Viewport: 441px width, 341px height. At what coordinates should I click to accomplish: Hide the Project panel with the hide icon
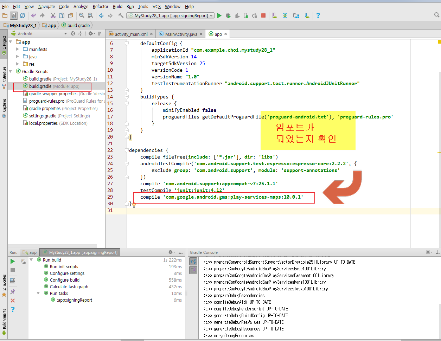pos(101,33)
